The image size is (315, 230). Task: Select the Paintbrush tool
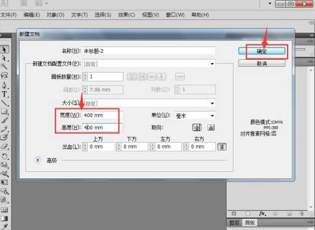[4, 120]
